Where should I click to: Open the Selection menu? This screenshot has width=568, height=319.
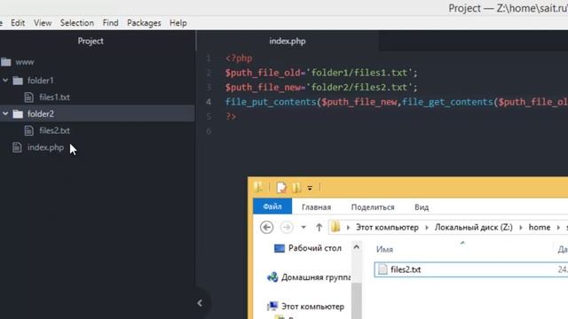(x=77, y=23)
